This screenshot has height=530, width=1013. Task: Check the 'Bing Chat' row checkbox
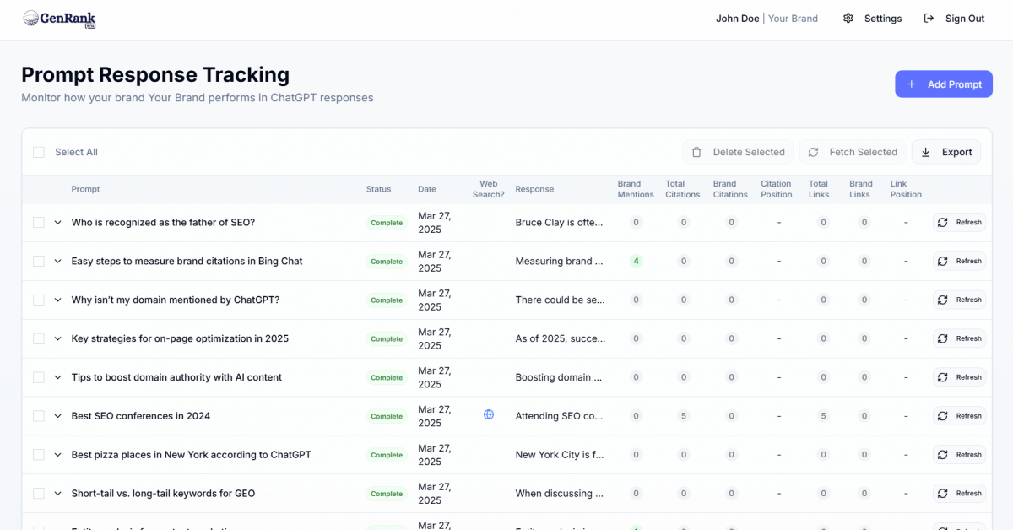[39, 262]
